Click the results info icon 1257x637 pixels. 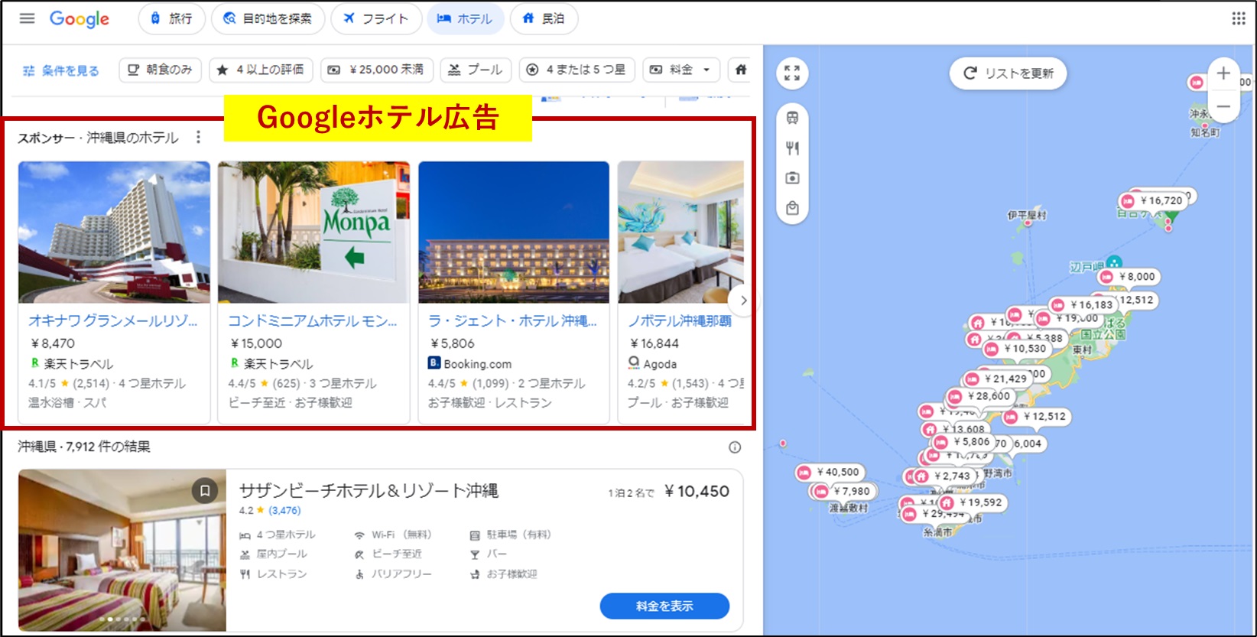click(x=734, y=447)
